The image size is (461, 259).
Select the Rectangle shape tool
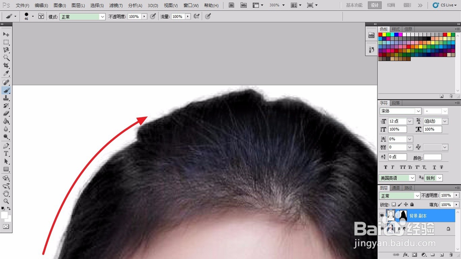pyautogui.click(x=6, y=169)
